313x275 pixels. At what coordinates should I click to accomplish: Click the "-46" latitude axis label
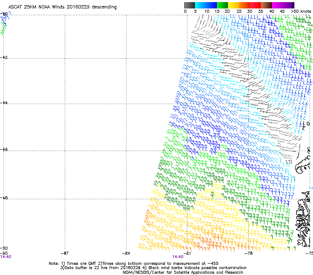[4, 150]
